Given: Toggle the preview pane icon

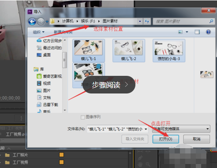Looking at the screenshot, I should (197, 32).
